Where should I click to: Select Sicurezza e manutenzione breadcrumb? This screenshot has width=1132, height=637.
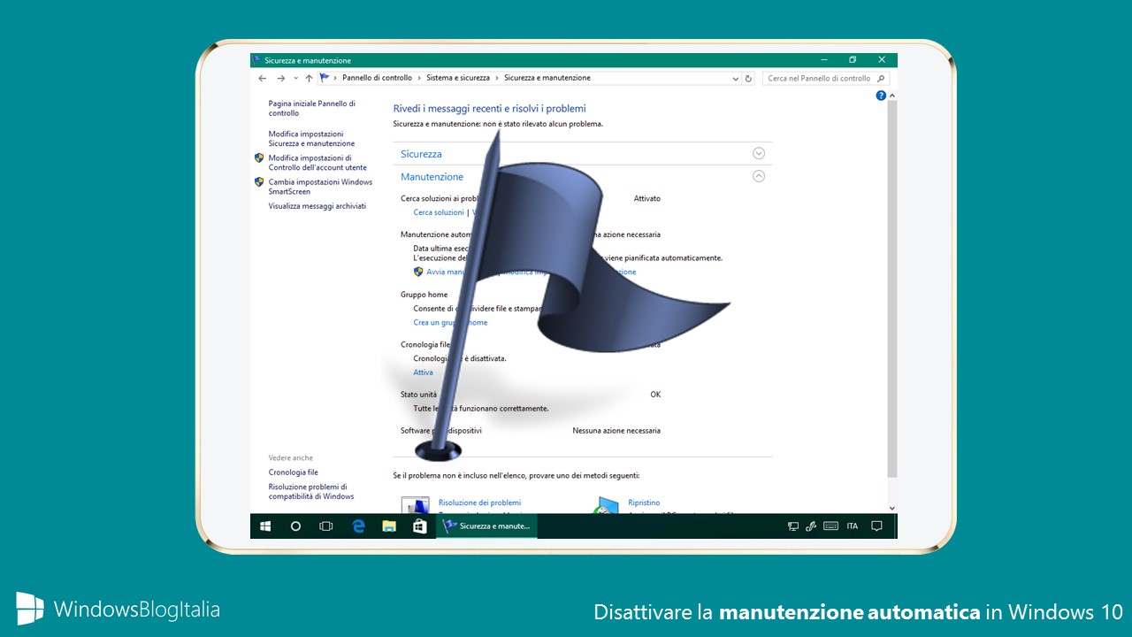[547, 78]
